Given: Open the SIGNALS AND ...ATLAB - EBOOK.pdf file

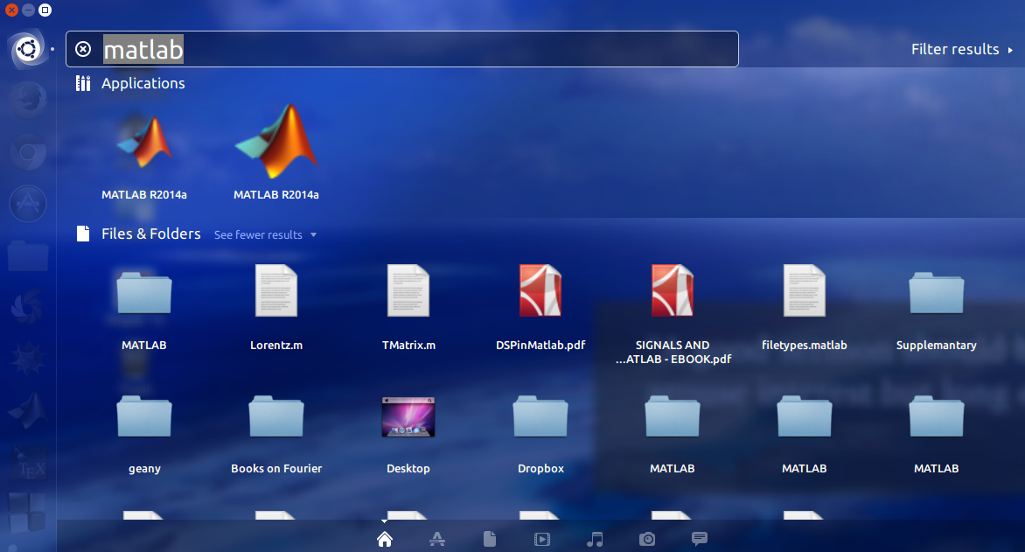Looking at the screenshot, I should (672, 314).
